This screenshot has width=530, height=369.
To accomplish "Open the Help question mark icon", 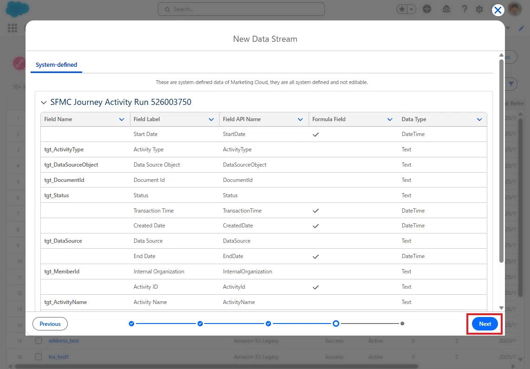I will point(465,9).
